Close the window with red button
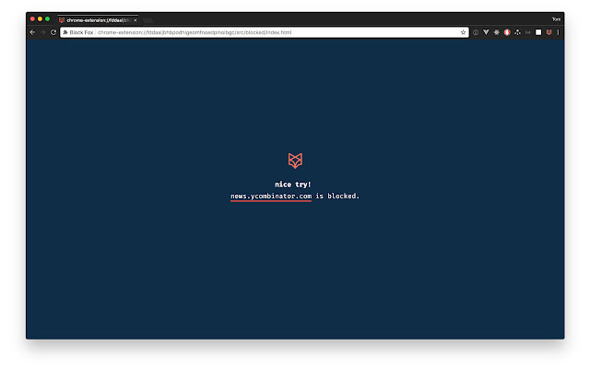Viewport: 590px width, 369px height. 32,18
